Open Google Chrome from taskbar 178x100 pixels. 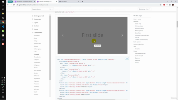[x=3, y=22]
